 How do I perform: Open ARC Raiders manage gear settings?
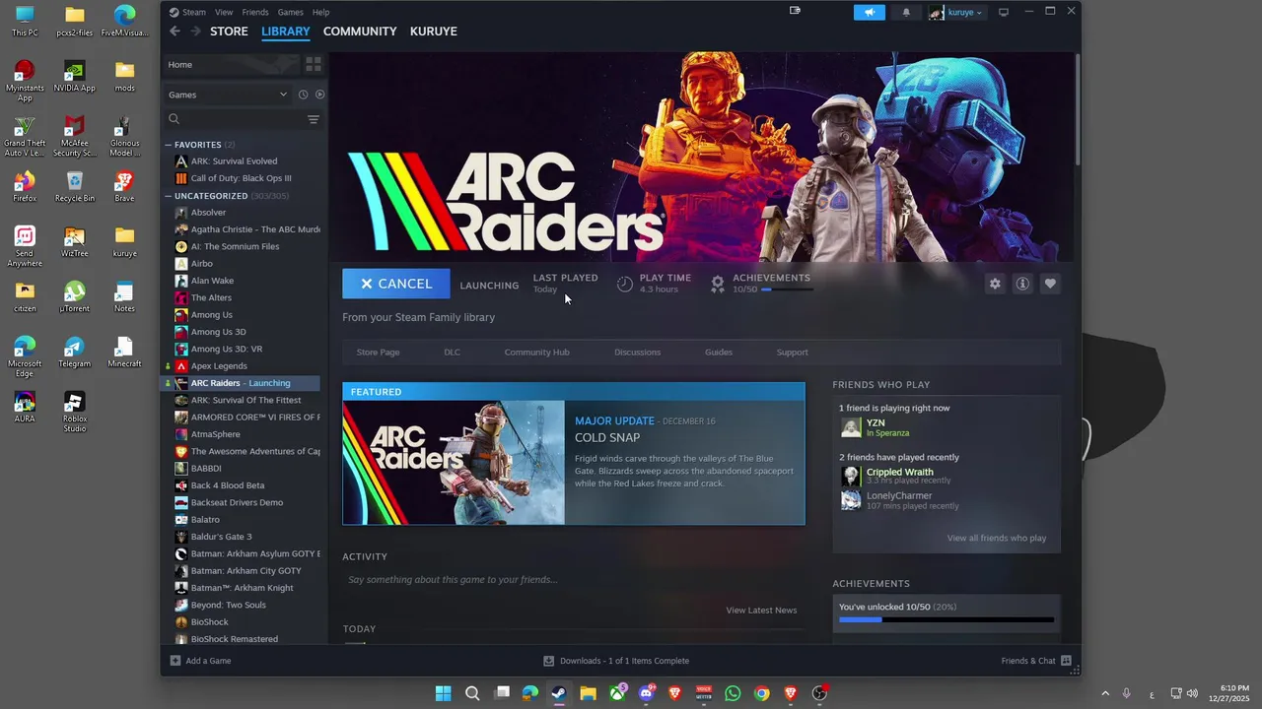(x=995, y=284)
